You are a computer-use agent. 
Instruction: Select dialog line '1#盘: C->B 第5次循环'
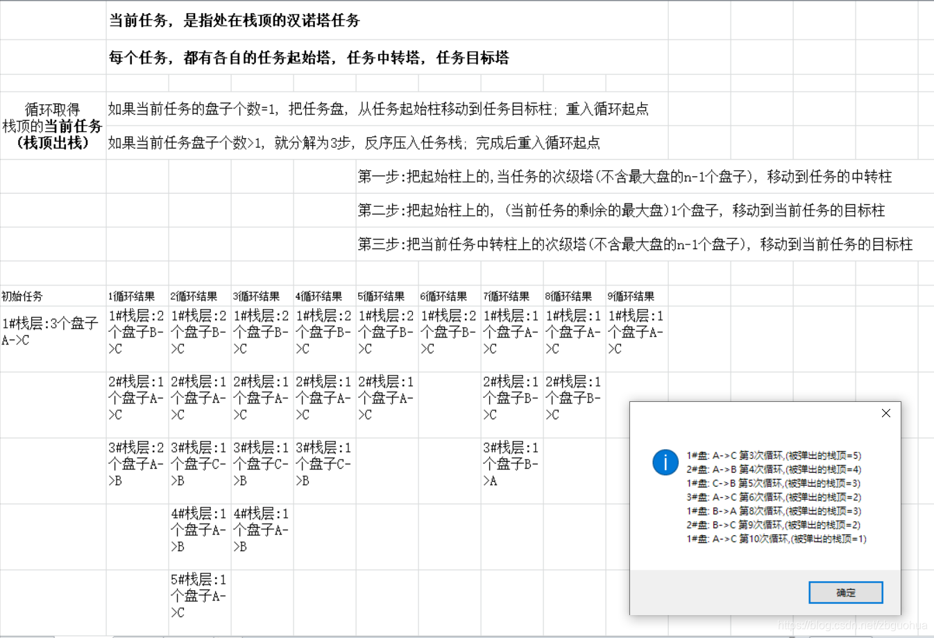[x=774, y=483]
